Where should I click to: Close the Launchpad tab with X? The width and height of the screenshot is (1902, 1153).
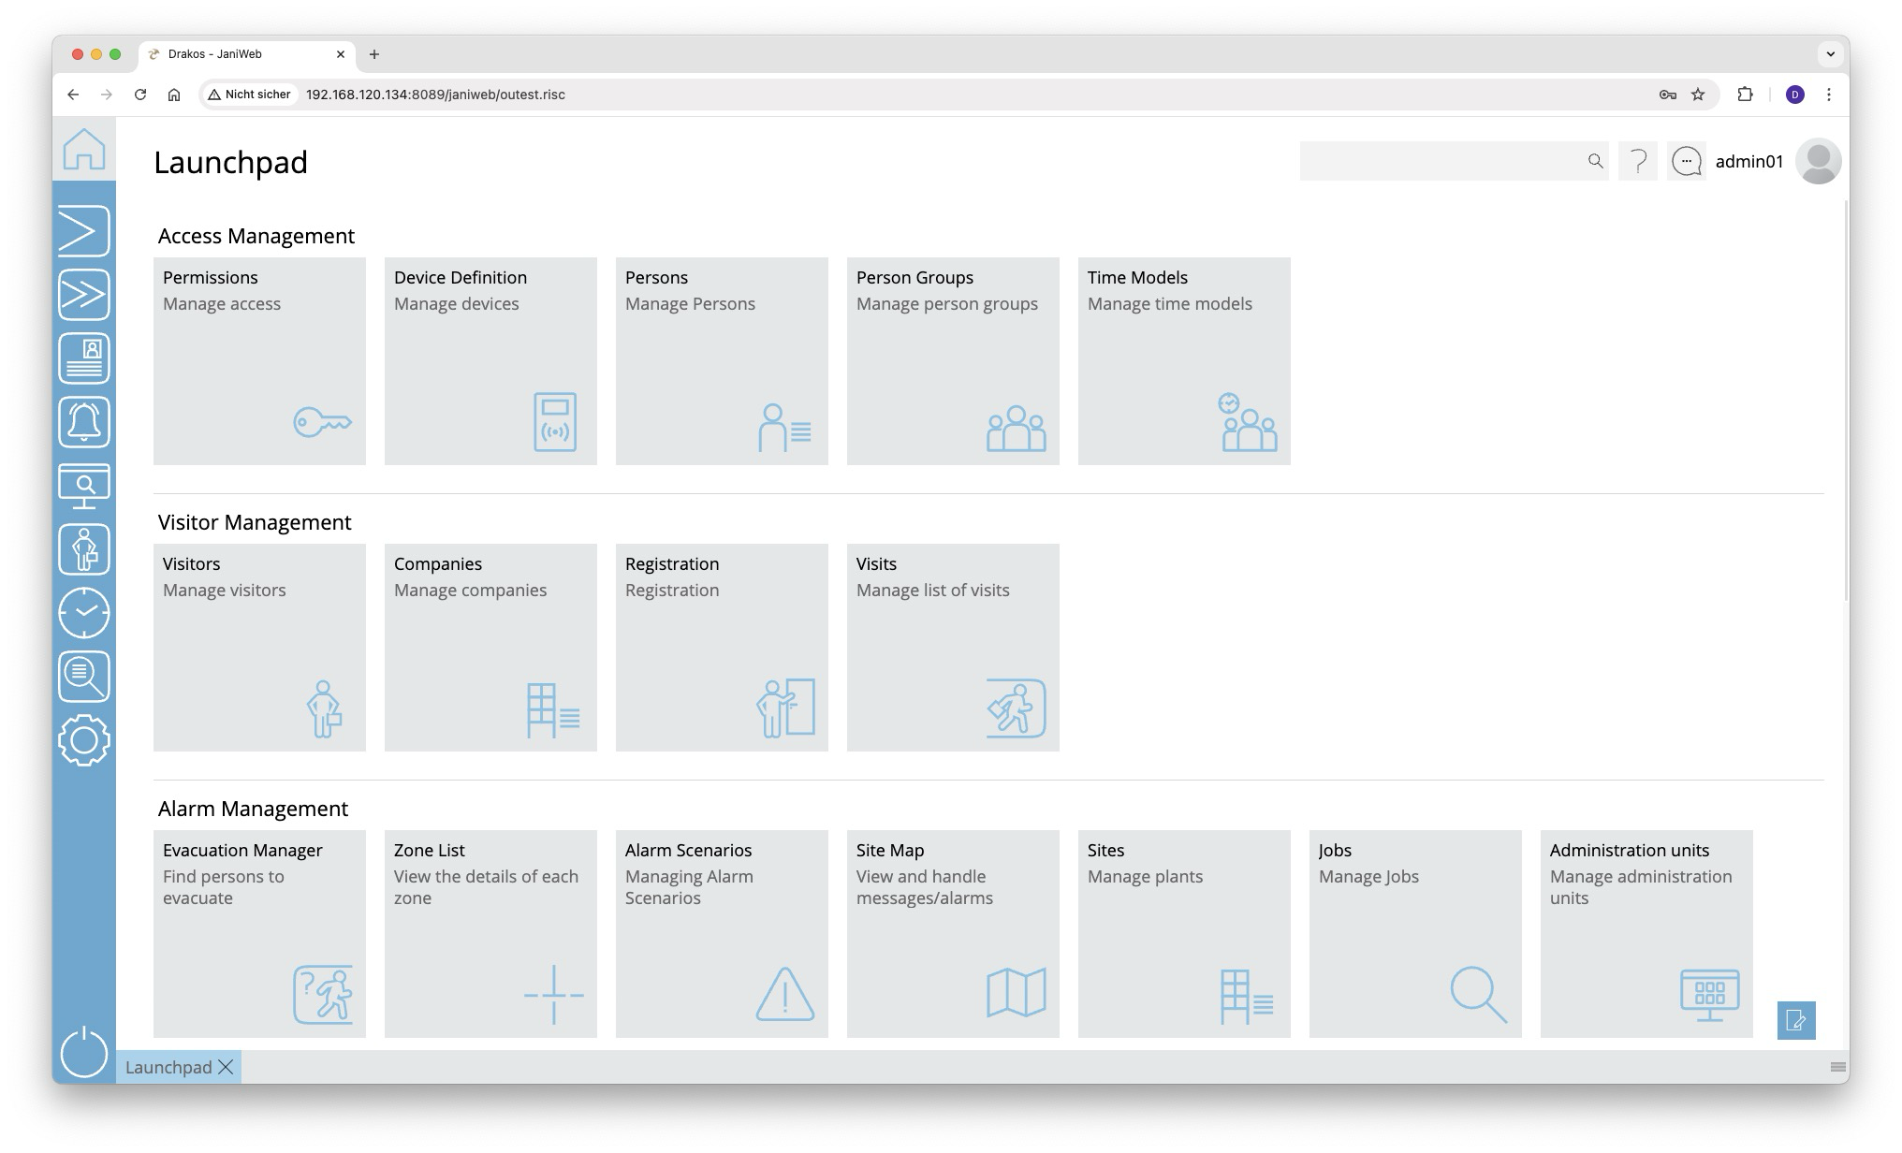click(x=226, y=1067)
